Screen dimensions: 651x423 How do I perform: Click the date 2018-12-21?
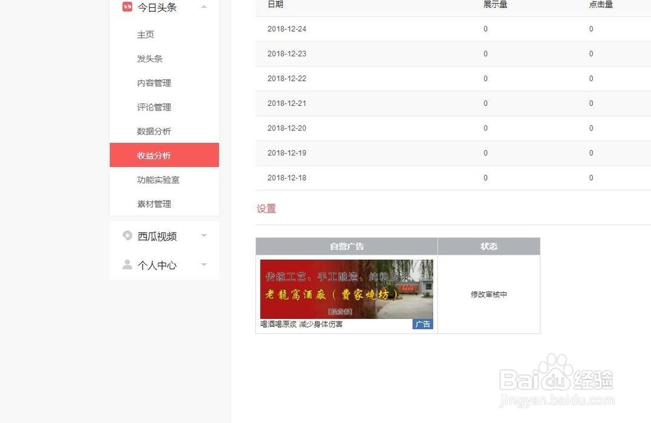pos(287,103)
